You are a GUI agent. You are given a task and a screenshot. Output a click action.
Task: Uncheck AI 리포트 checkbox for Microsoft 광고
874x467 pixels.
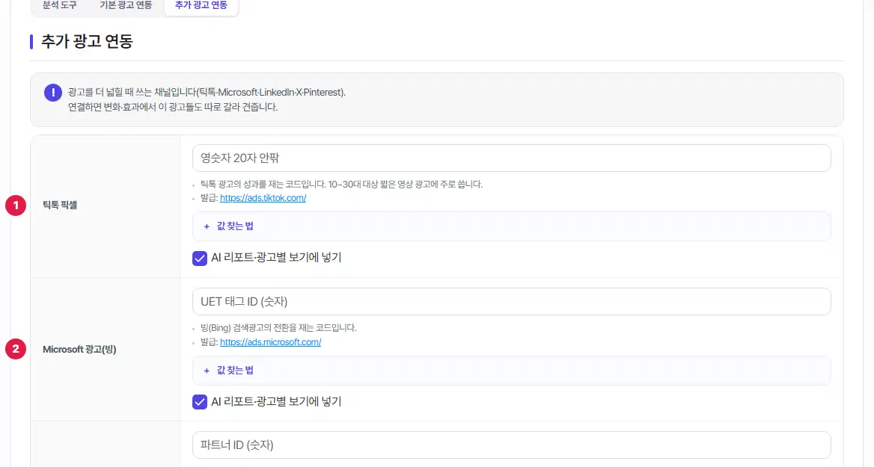[200, 402]
